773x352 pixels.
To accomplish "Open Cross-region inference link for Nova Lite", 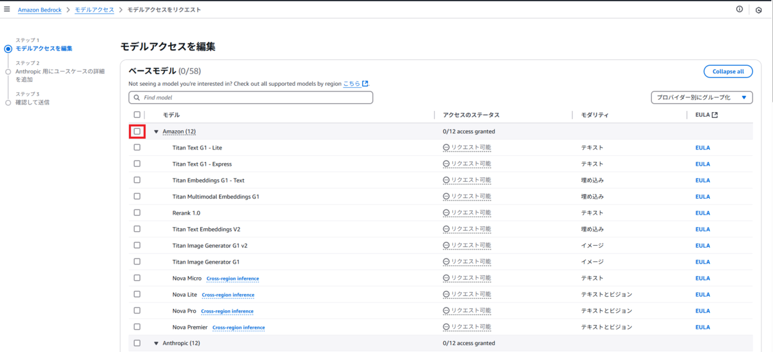I will pyautogui.click(x=228, y=295).
